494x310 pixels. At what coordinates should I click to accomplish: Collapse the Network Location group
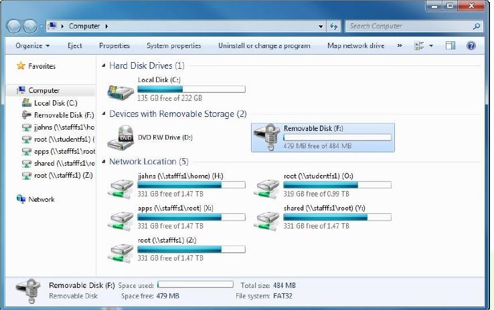[x=103, y=162]
